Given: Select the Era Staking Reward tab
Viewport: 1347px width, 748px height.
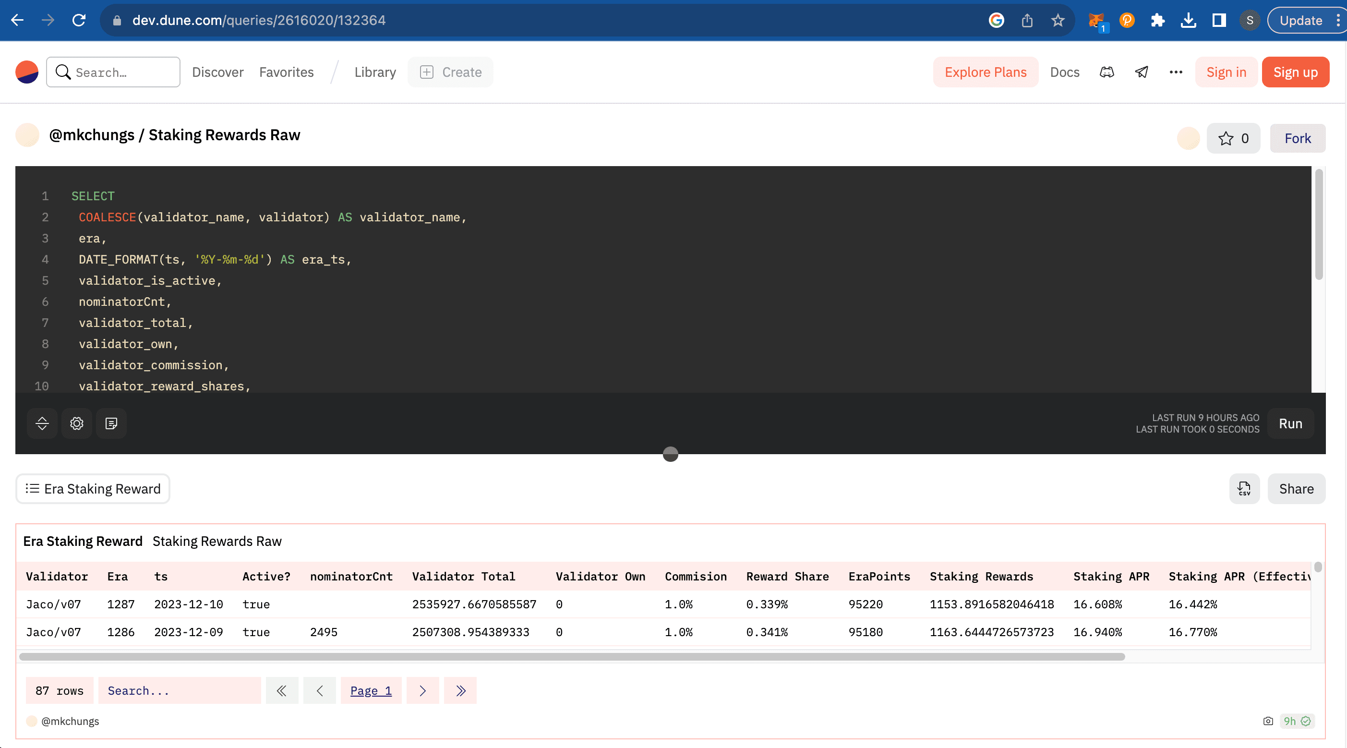Looking at the screenshot, I should (x=93, y=489).
